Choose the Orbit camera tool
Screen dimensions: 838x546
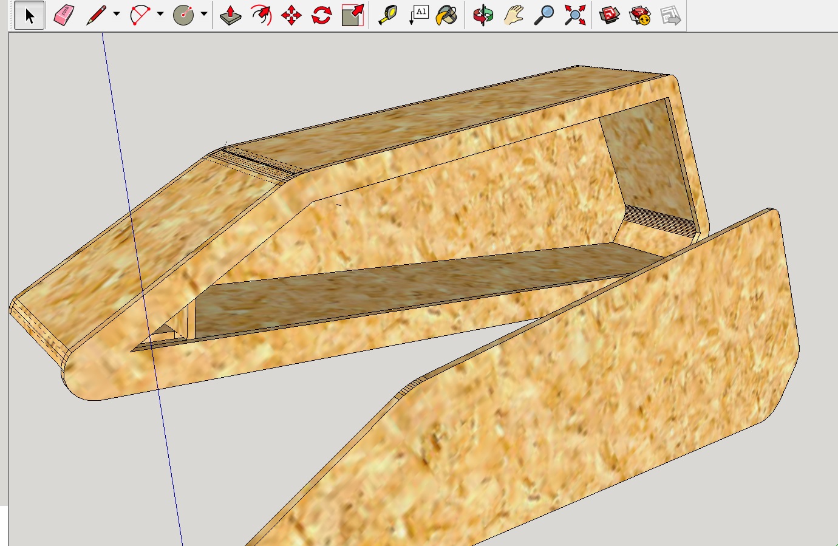(x=483, y=15)
